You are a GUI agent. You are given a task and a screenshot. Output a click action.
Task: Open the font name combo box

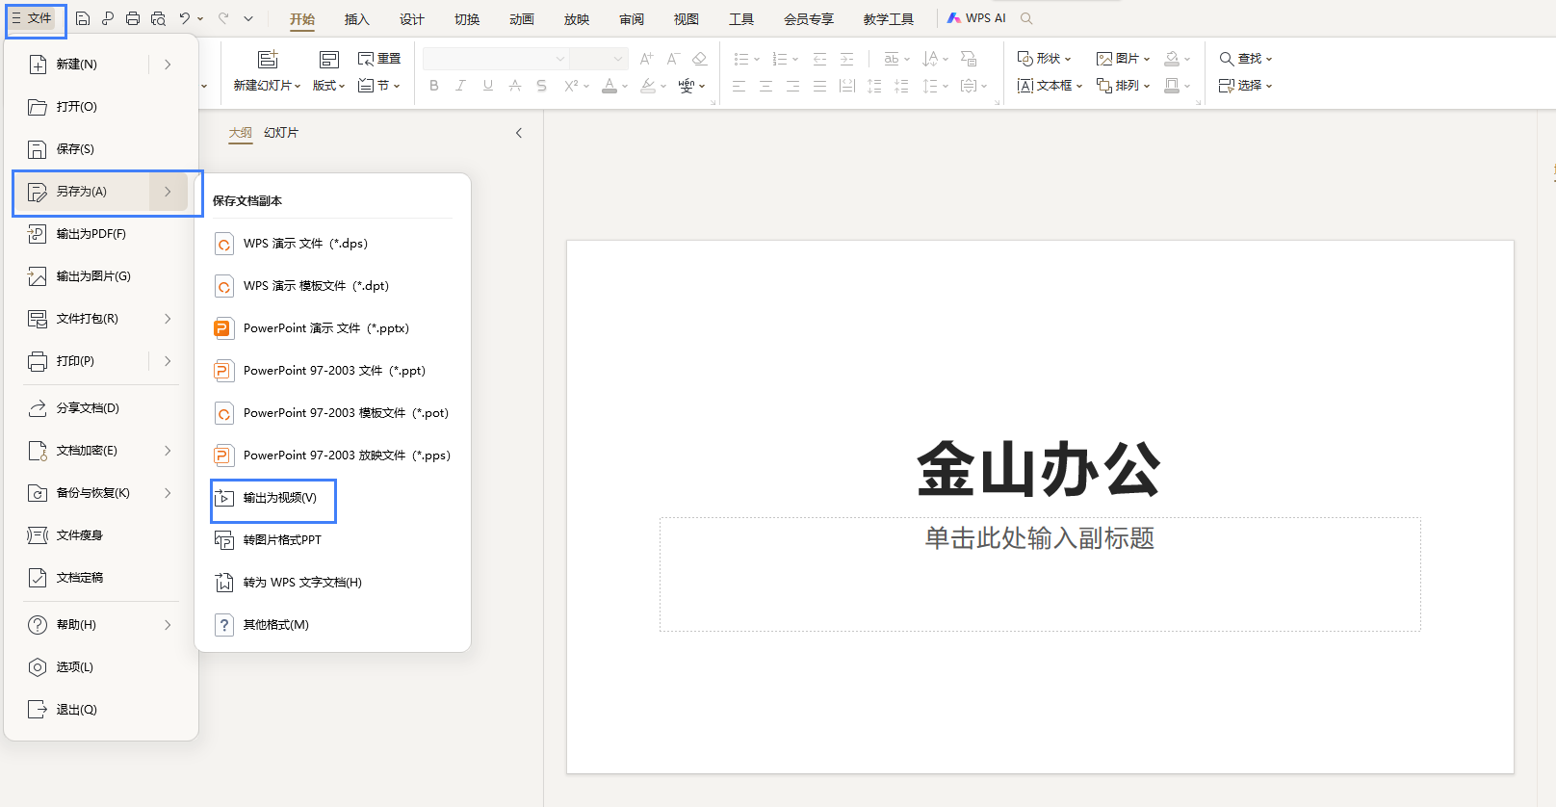(495, 59)
